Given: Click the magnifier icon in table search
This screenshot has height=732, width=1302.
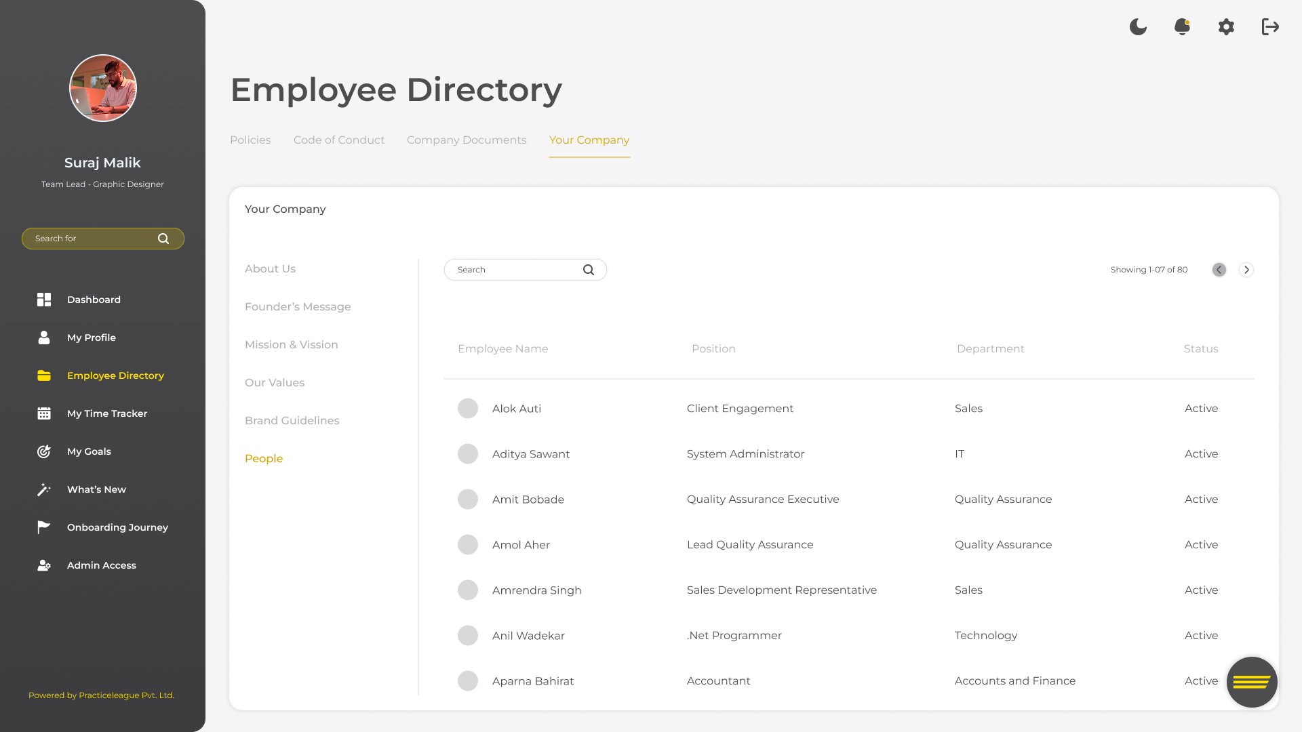Looking at the screenshot, I should pyautogui.click(x=589, y=270).
